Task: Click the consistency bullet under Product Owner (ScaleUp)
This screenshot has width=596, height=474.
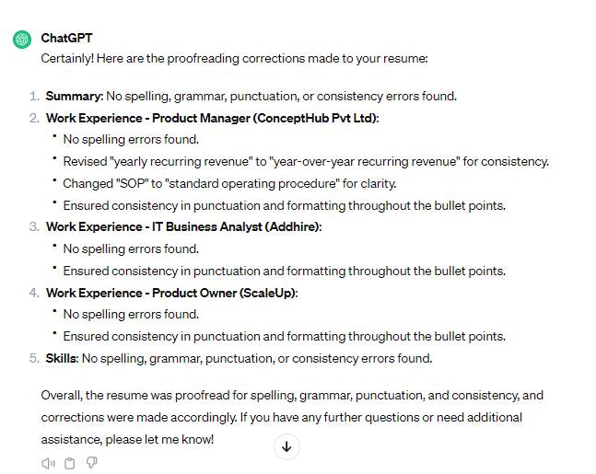Action: 284,336
